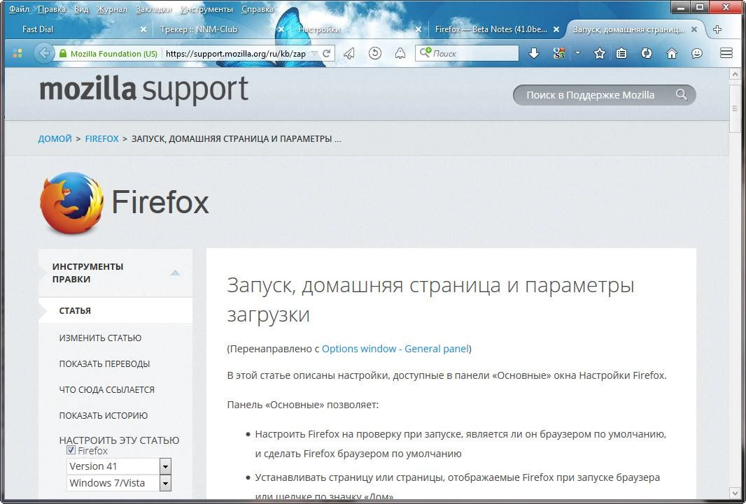The height and width of the screenshot is (504, 746).
Task: Open the Вид menu
Action: 81,9
